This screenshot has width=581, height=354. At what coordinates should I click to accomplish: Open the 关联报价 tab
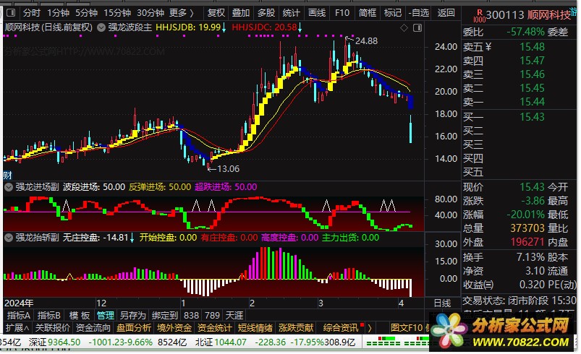[53, 328]
